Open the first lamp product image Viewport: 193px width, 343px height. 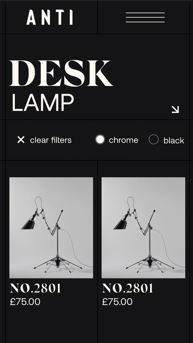click(x=51, y=228)
